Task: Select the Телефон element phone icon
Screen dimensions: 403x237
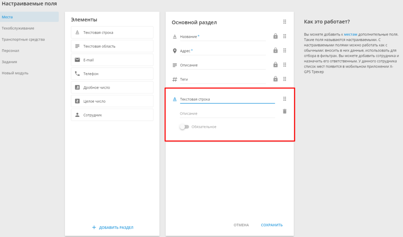Action: click(x=77, y=74)
